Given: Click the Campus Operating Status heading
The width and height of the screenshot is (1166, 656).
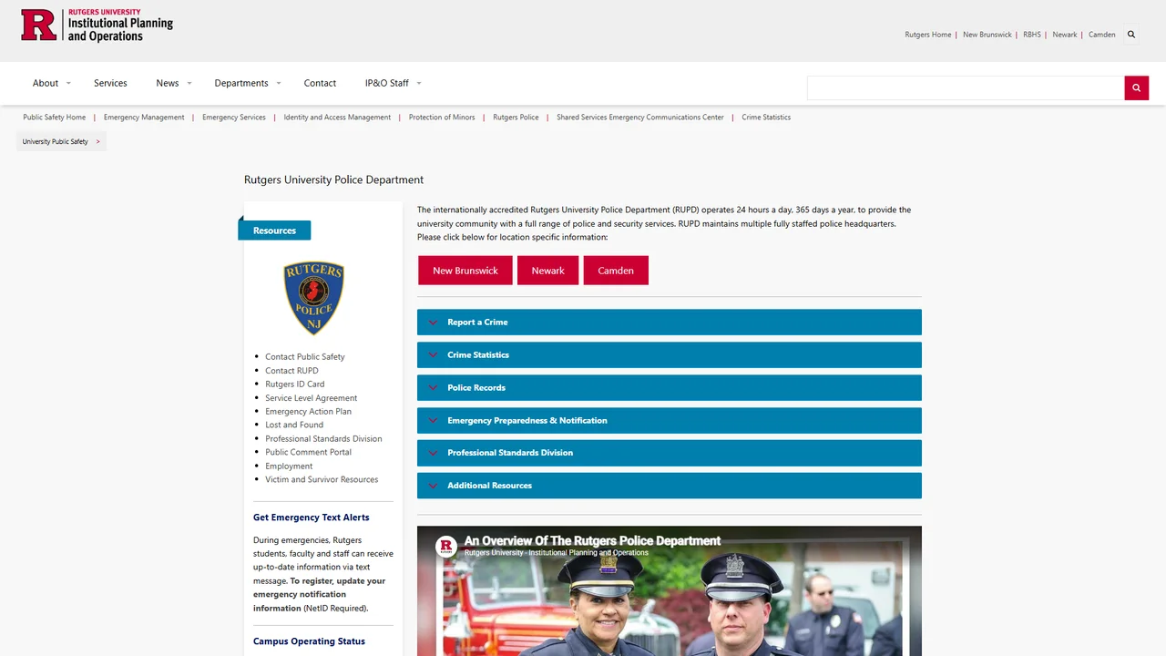Looking at the screenshot, I should pos(309,641).
